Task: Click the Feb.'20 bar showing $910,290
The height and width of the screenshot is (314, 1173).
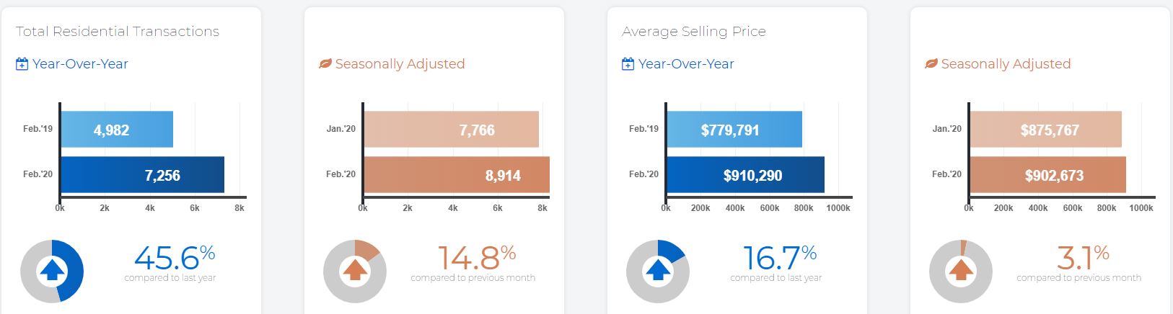Action: [x=745, y=175]
